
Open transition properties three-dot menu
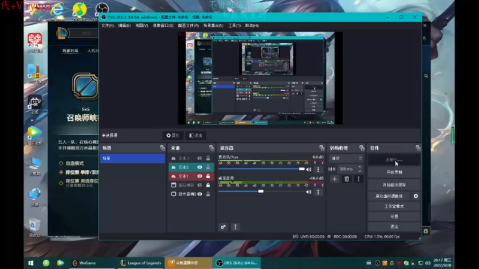359,179
